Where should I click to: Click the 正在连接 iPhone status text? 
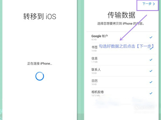click(40, 63)
